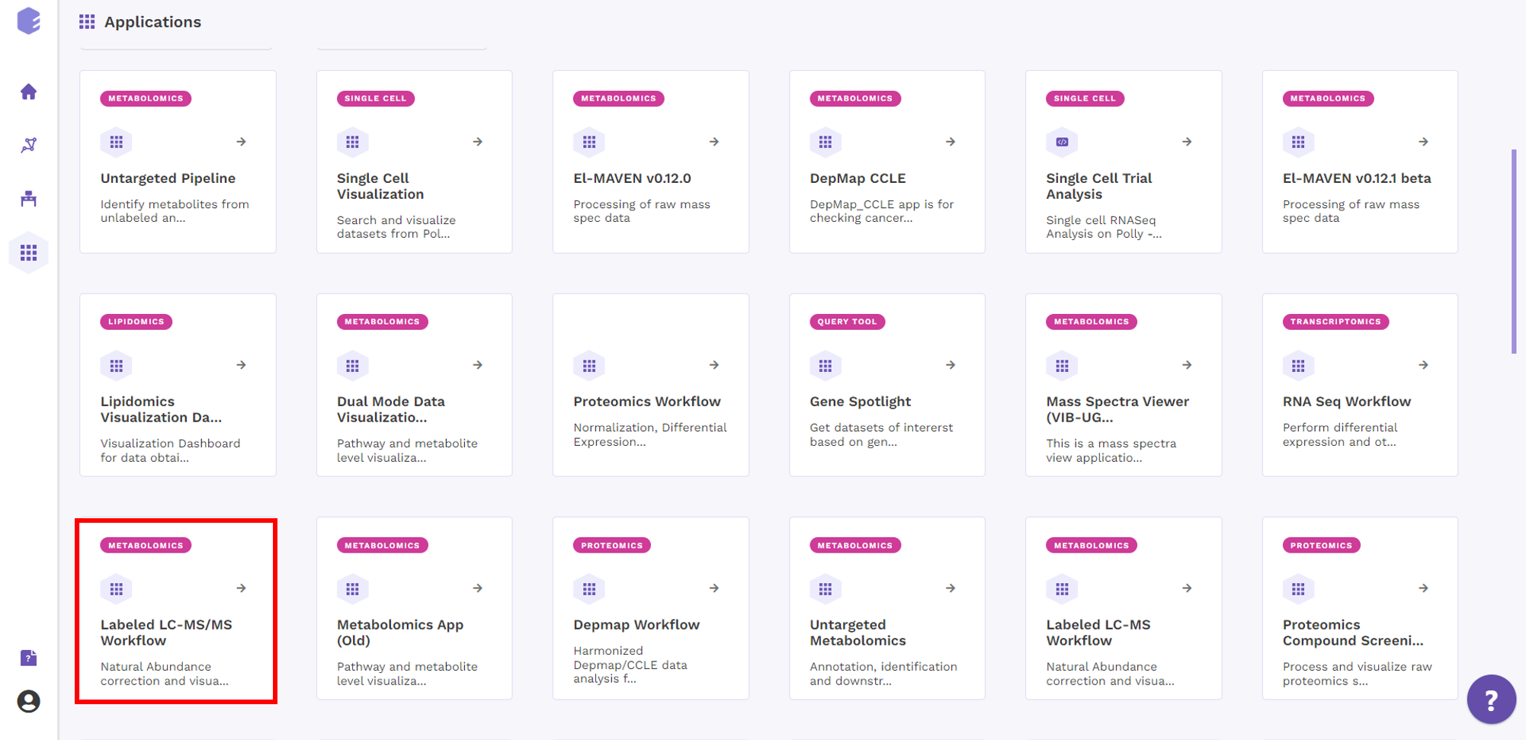Click the arrow on Gene Spotlight card
Viewport: 1526px width, 740px height.
click(x=951, y=365)
